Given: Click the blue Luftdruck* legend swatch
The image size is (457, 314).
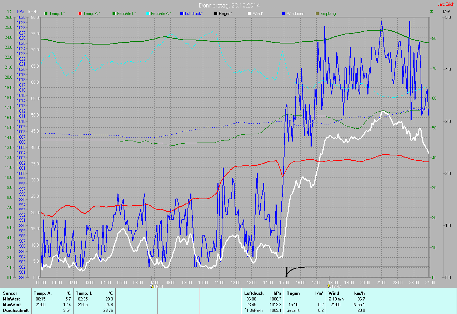Looking at the screenshot, I should 182,14.
